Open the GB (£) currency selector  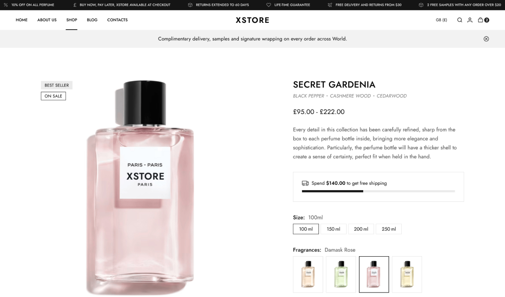[x=441, y=20]
